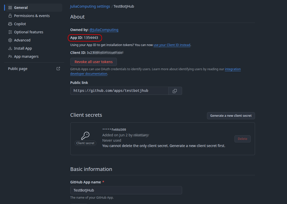Open the Public page link

(x=34, y=69)
